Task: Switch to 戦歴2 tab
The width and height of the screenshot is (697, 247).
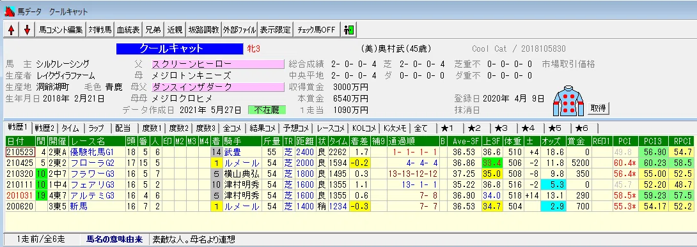Action: point(45,128)
